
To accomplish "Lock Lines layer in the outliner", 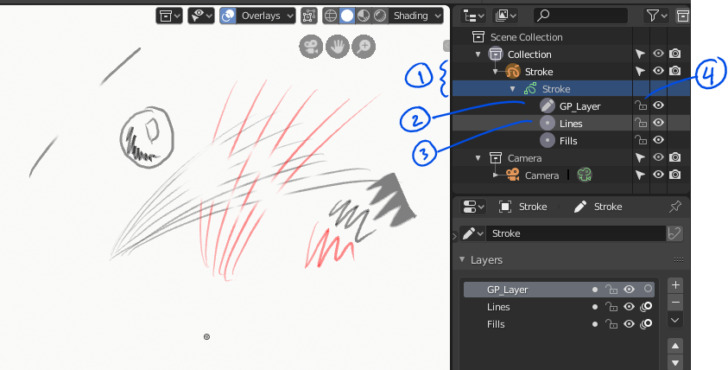I will (x=641, y=123).
